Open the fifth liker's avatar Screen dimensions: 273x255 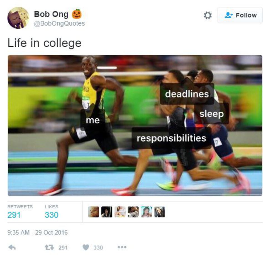coord(147,212)
